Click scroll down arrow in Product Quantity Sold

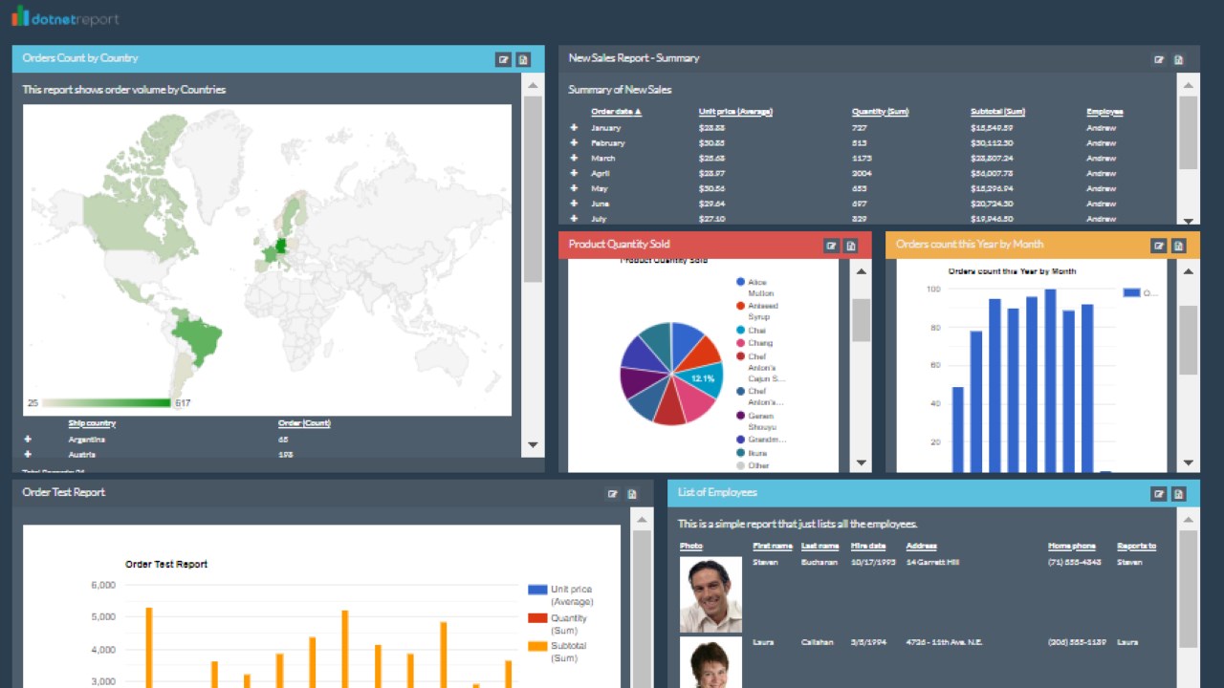coord(861,463)
